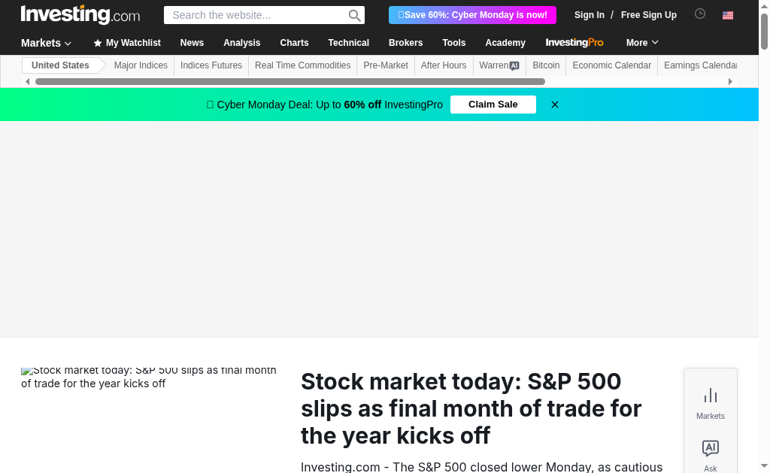Click the search magnifier icon
The height and width of the screenshot is (473, 770).
355,15
